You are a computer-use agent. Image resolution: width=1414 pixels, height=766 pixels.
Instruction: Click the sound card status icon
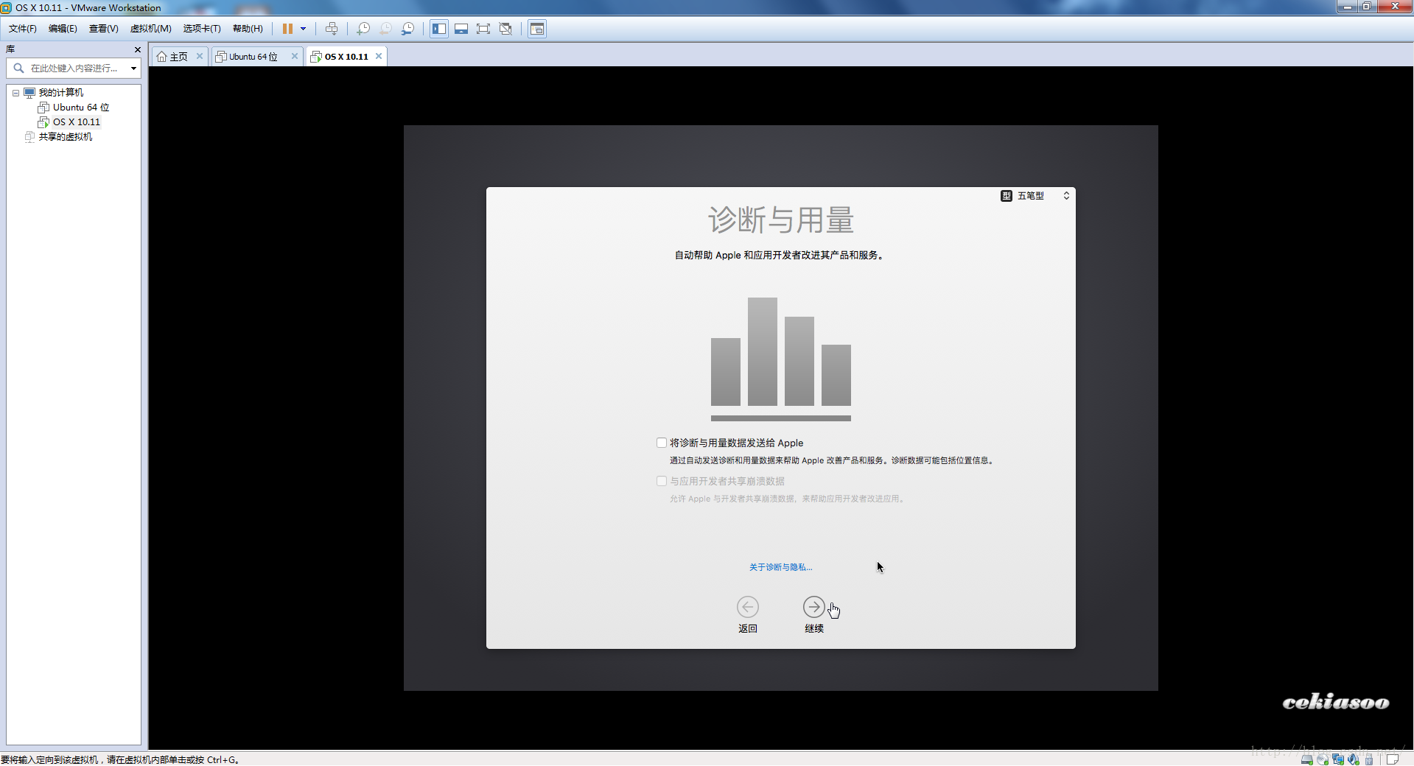(1354, 759)
